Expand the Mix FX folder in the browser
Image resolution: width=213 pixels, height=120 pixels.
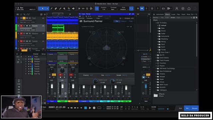(x=156, y=55)
